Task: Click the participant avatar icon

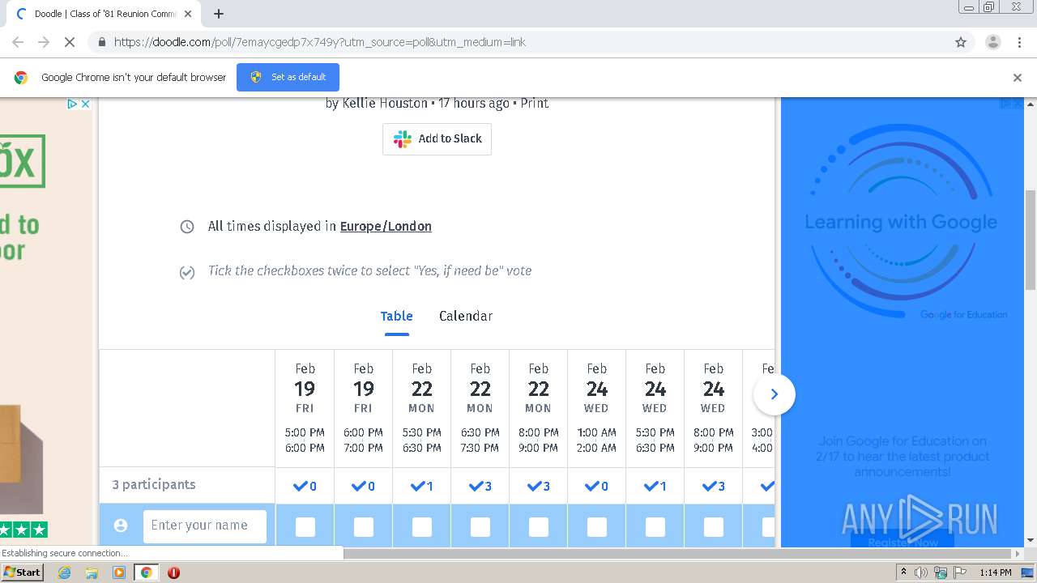Action: [121, 526]
